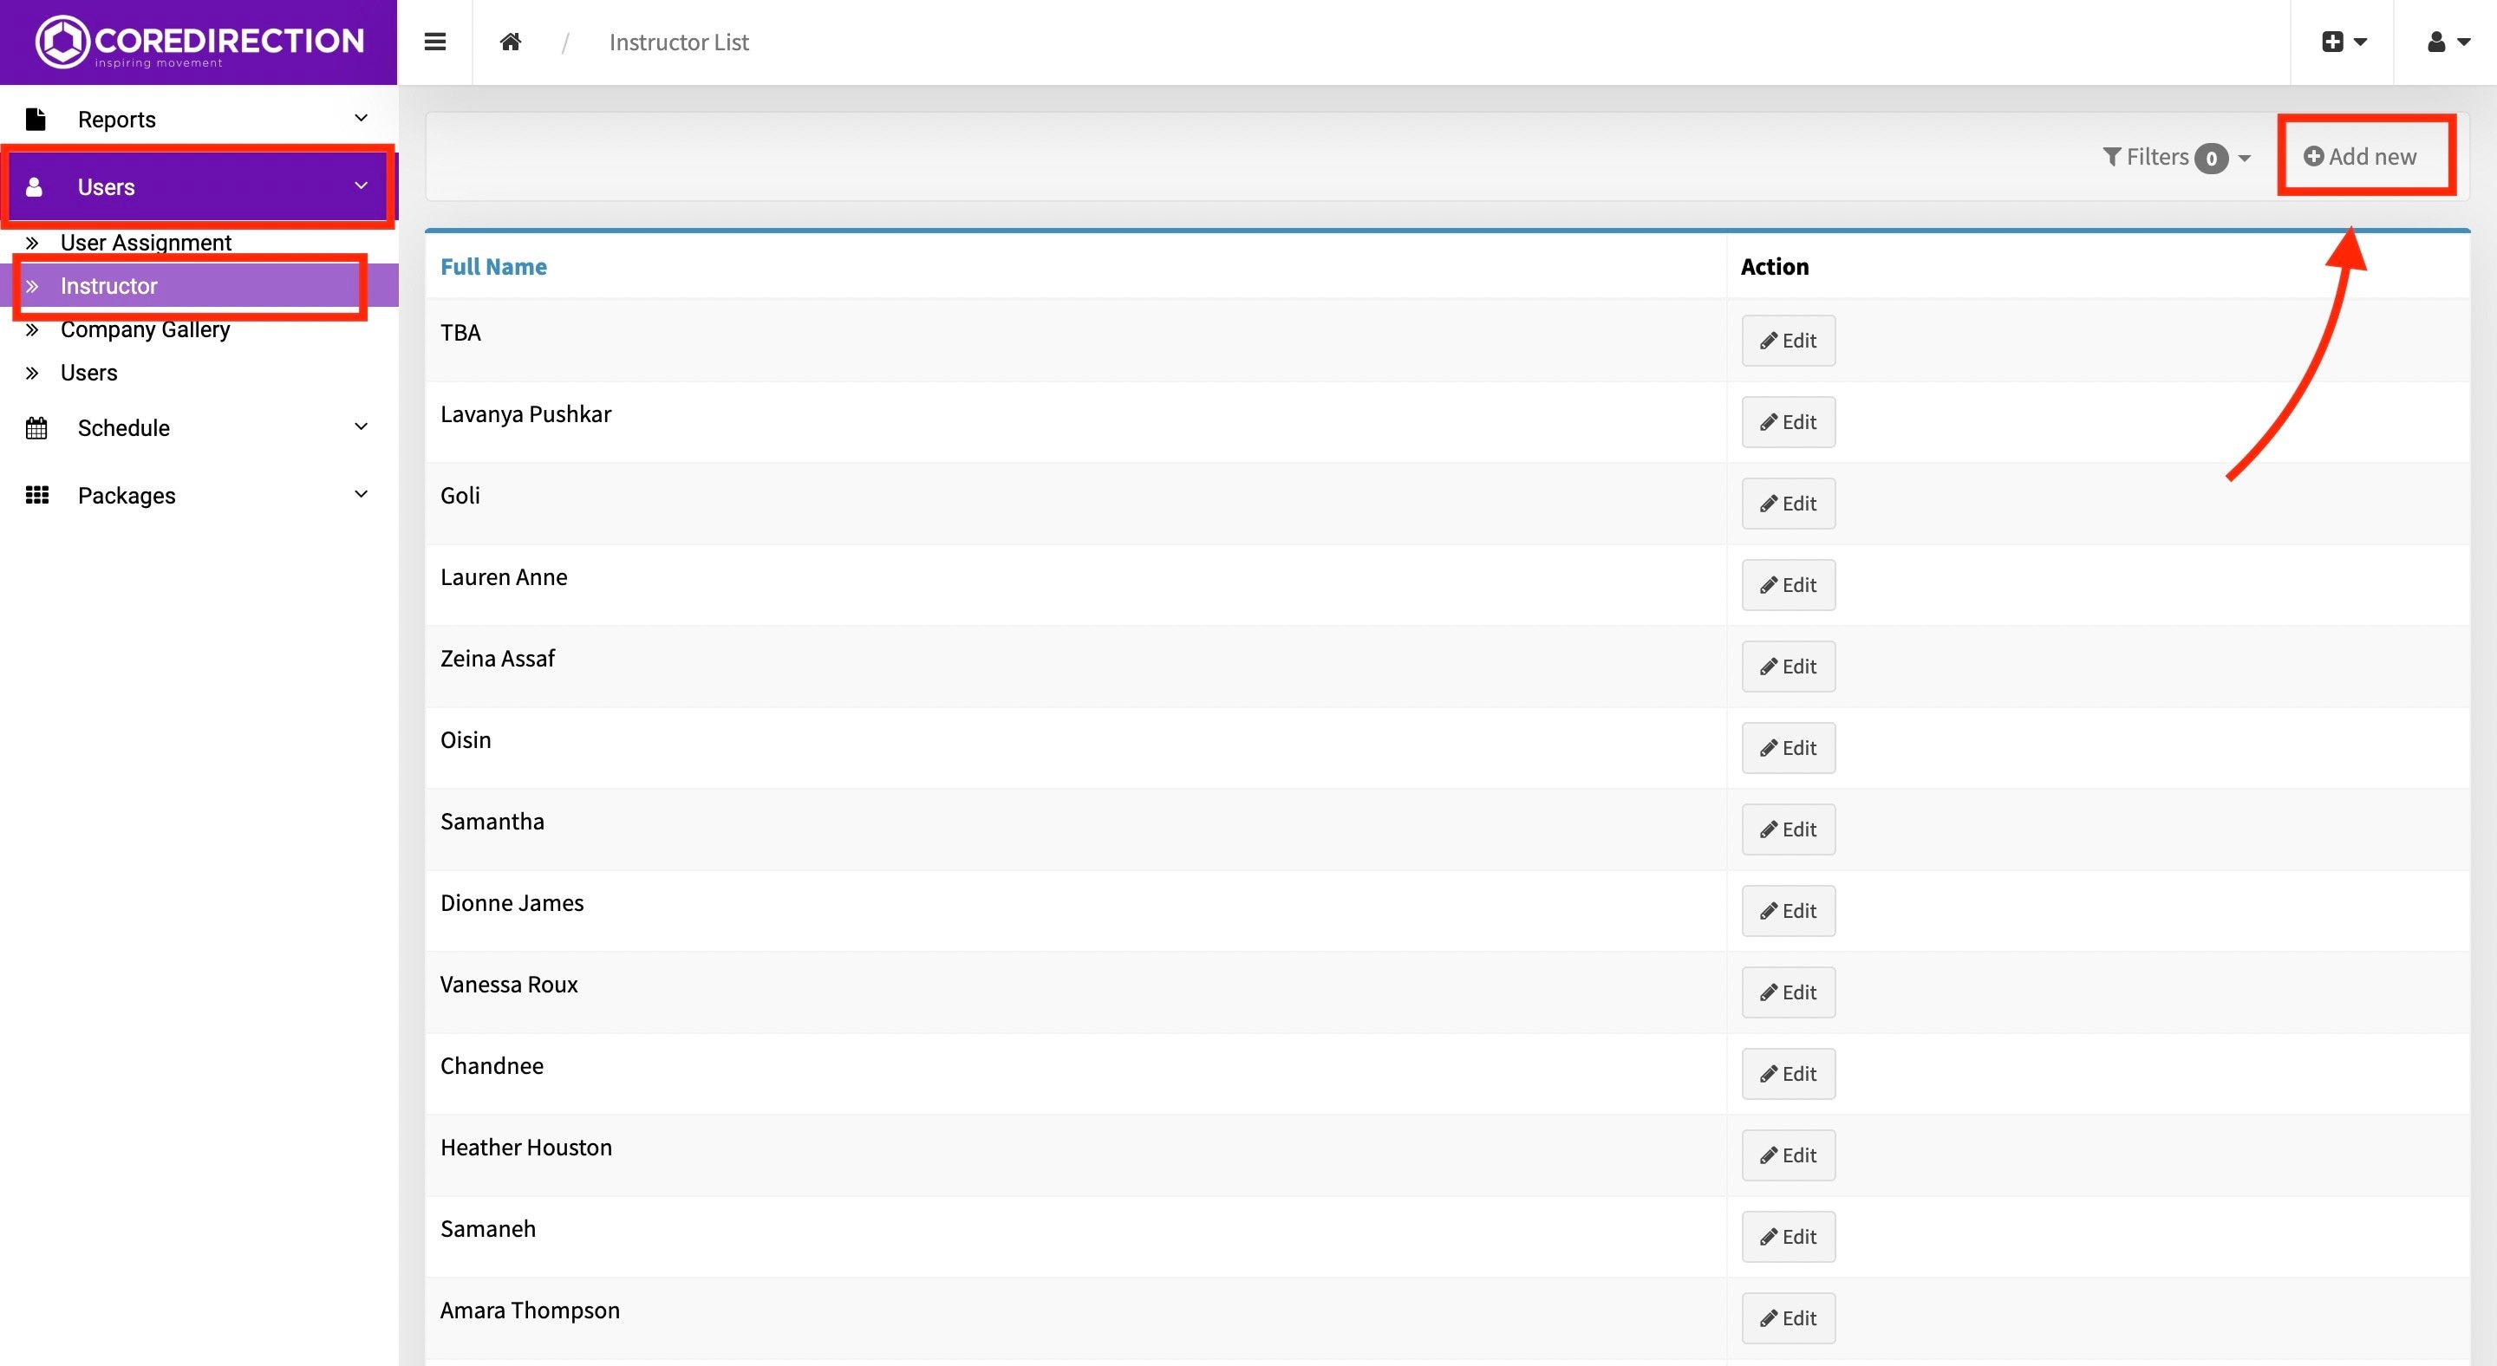Image resolution: width=2497 pixels, height=1366 pixels.
Task: Click the Filters count badge
Action: point(2211,158)
